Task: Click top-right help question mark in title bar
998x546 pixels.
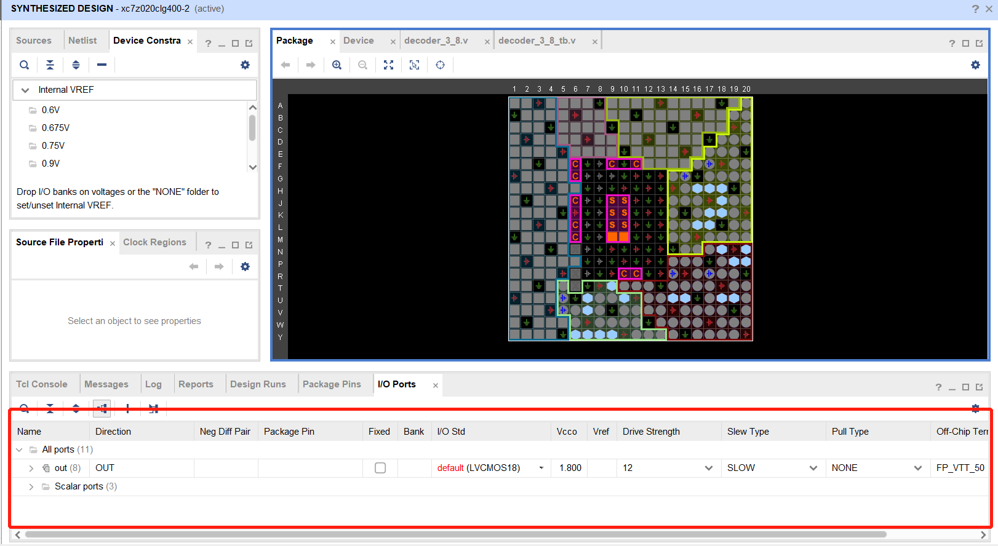Action: tap(975, 9)
